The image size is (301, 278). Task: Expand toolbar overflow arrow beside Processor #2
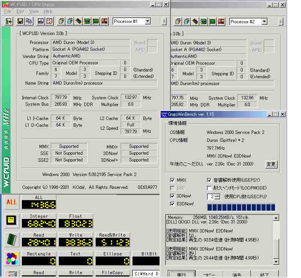[x=280, y=21]
